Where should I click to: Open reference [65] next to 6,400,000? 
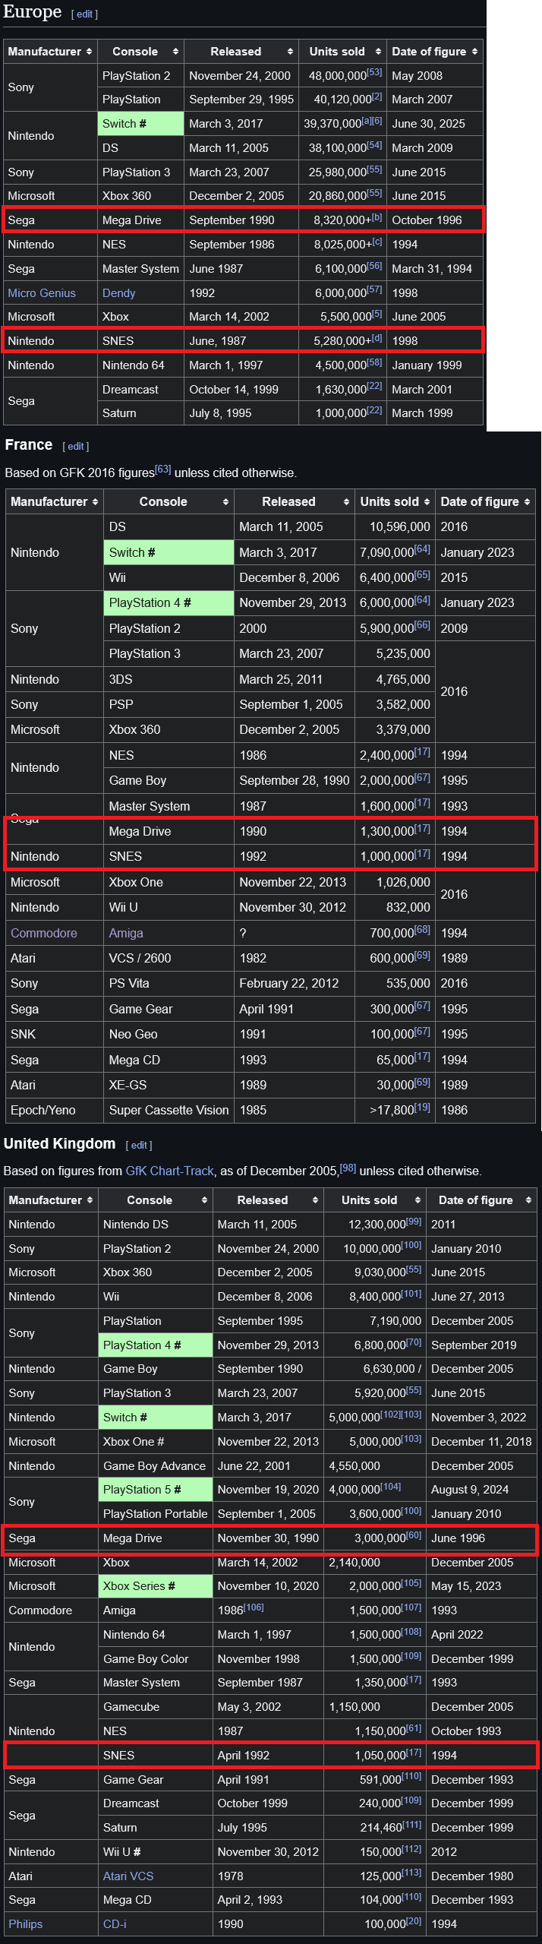click(422, 575)
